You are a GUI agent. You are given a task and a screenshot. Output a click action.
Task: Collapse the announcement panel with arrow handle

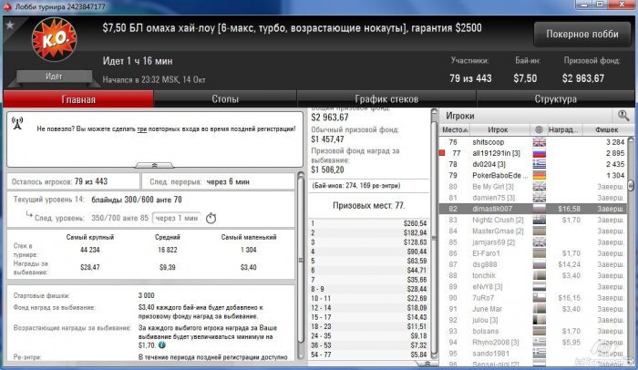point(154,165)
